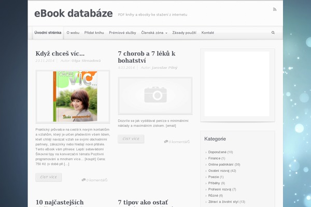Open the search magnifier icon

click(x=273, y=33)
